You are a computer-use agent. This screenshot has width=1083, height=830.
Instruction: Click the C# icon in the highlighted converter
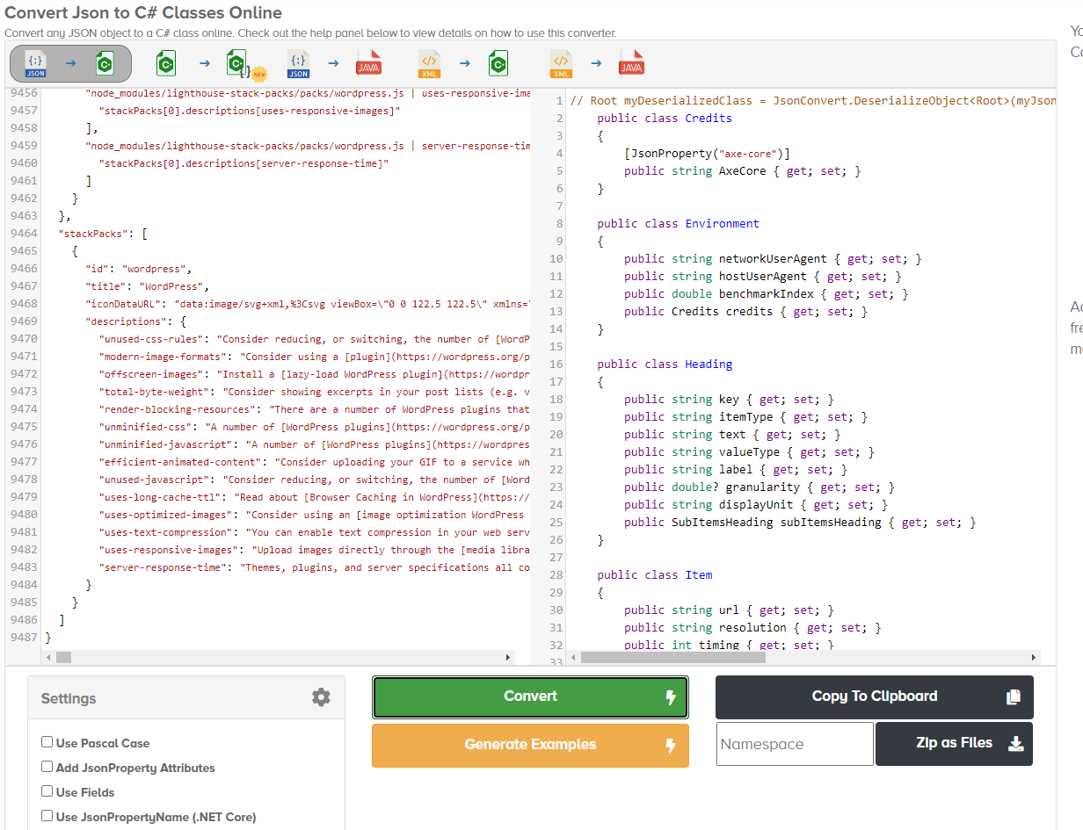tap(105, 63)
